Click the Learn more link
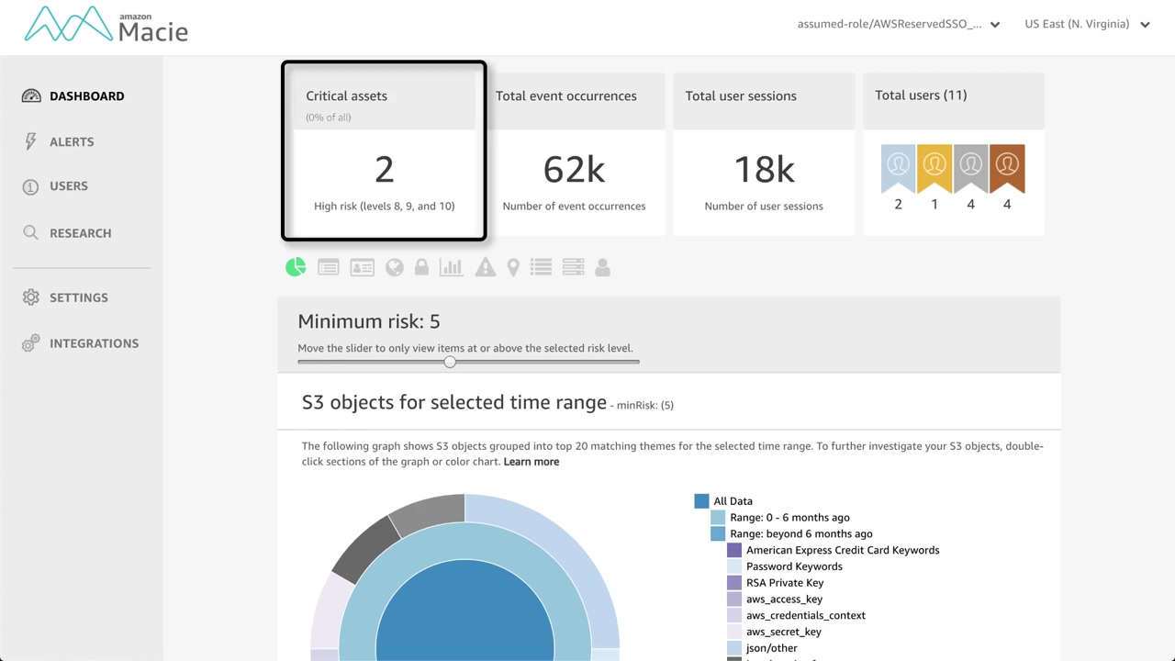The image size is (1175, 661). coord(532,462)
